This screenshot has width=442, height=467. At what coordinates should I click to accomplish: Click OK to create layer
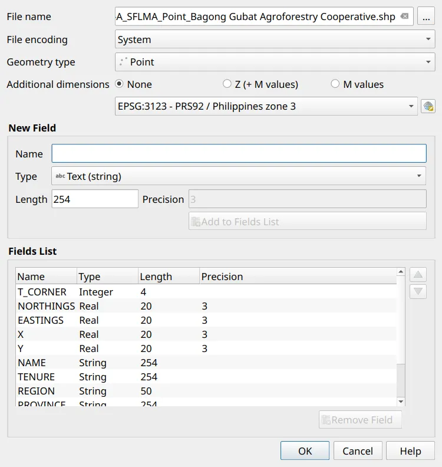tap(305, 450)
